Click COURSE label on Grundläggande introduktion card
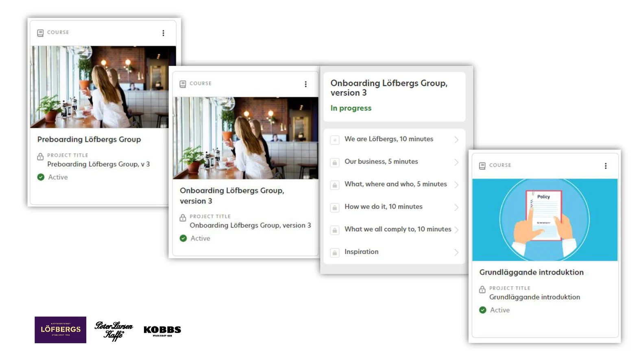This screenshot has height=360, width=641. coord(500,165)
